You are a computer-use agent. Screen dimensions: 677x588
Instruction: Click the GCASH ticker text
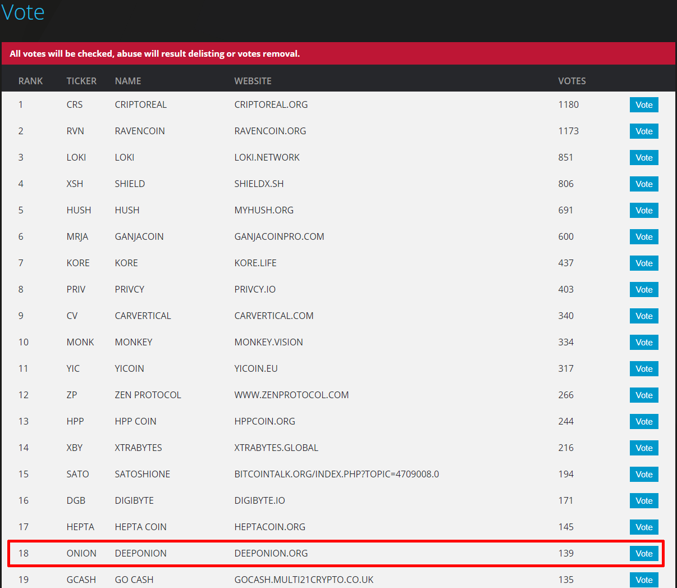coord(81,580)
